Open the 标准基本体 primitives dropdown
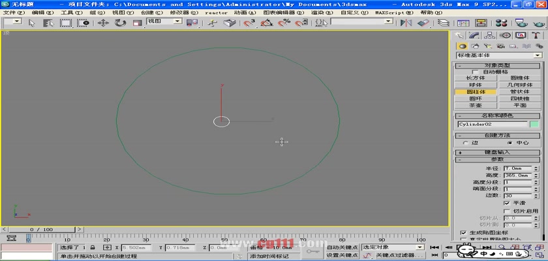 point(499,55)
